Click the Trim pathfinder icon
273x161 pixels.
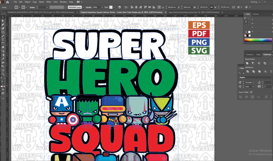point(254,72)
